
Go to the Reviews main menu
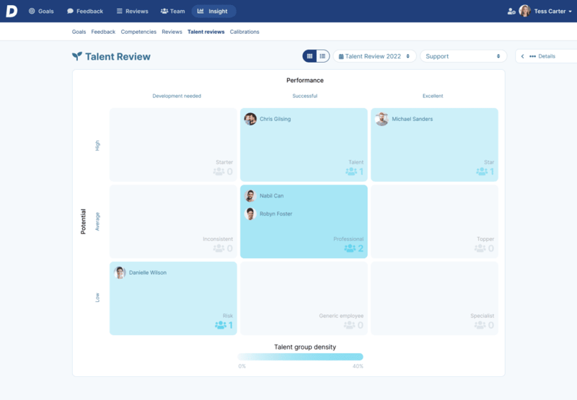132,12
